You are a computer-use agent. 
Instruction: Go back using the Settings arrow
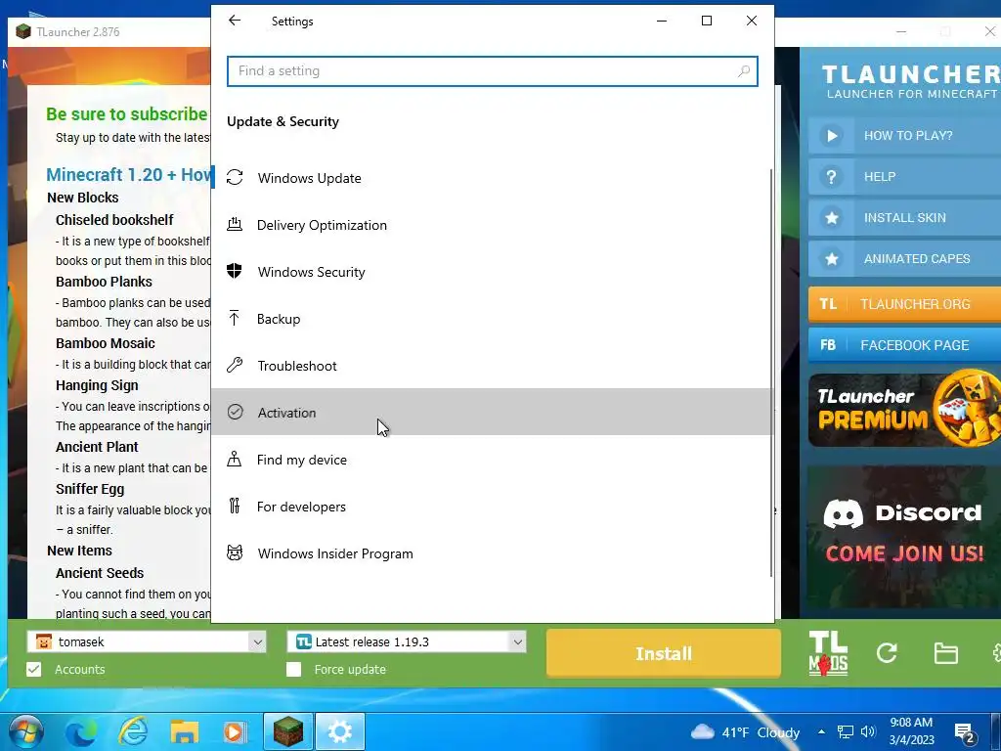pos(235,21)
